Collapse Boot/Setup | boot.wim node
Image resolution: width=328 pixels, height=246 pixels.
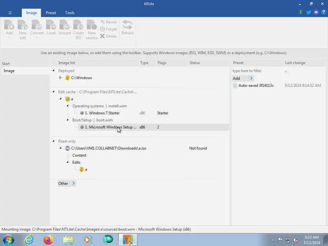click(68, 120)
